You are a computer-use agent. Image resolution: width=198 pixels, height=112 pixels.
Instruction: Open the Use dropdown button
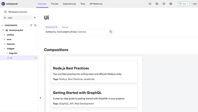pos(184,4)
